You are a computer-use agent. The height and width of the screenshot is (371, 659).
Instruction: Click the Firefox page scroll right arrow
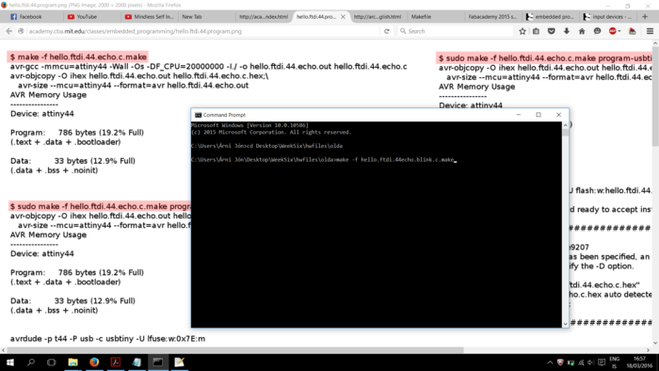pos(648,349)
